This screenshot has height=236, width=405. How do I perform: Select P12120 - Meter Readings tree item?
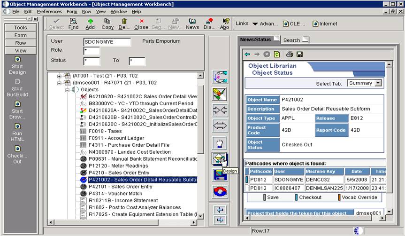(x=118, y=165)
